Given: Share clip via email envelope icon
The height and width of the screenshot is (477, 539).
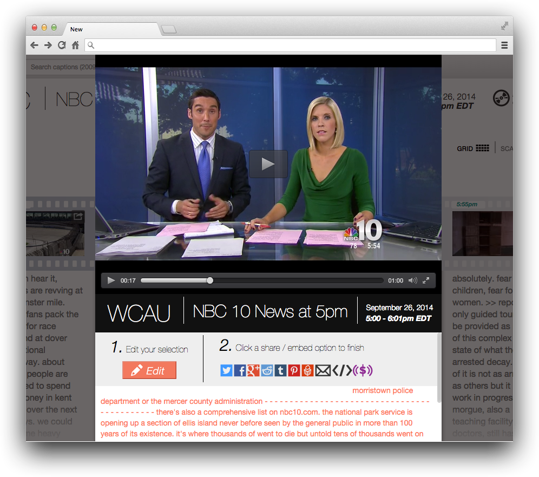Looking at the screenshot, I should point(323,370).
